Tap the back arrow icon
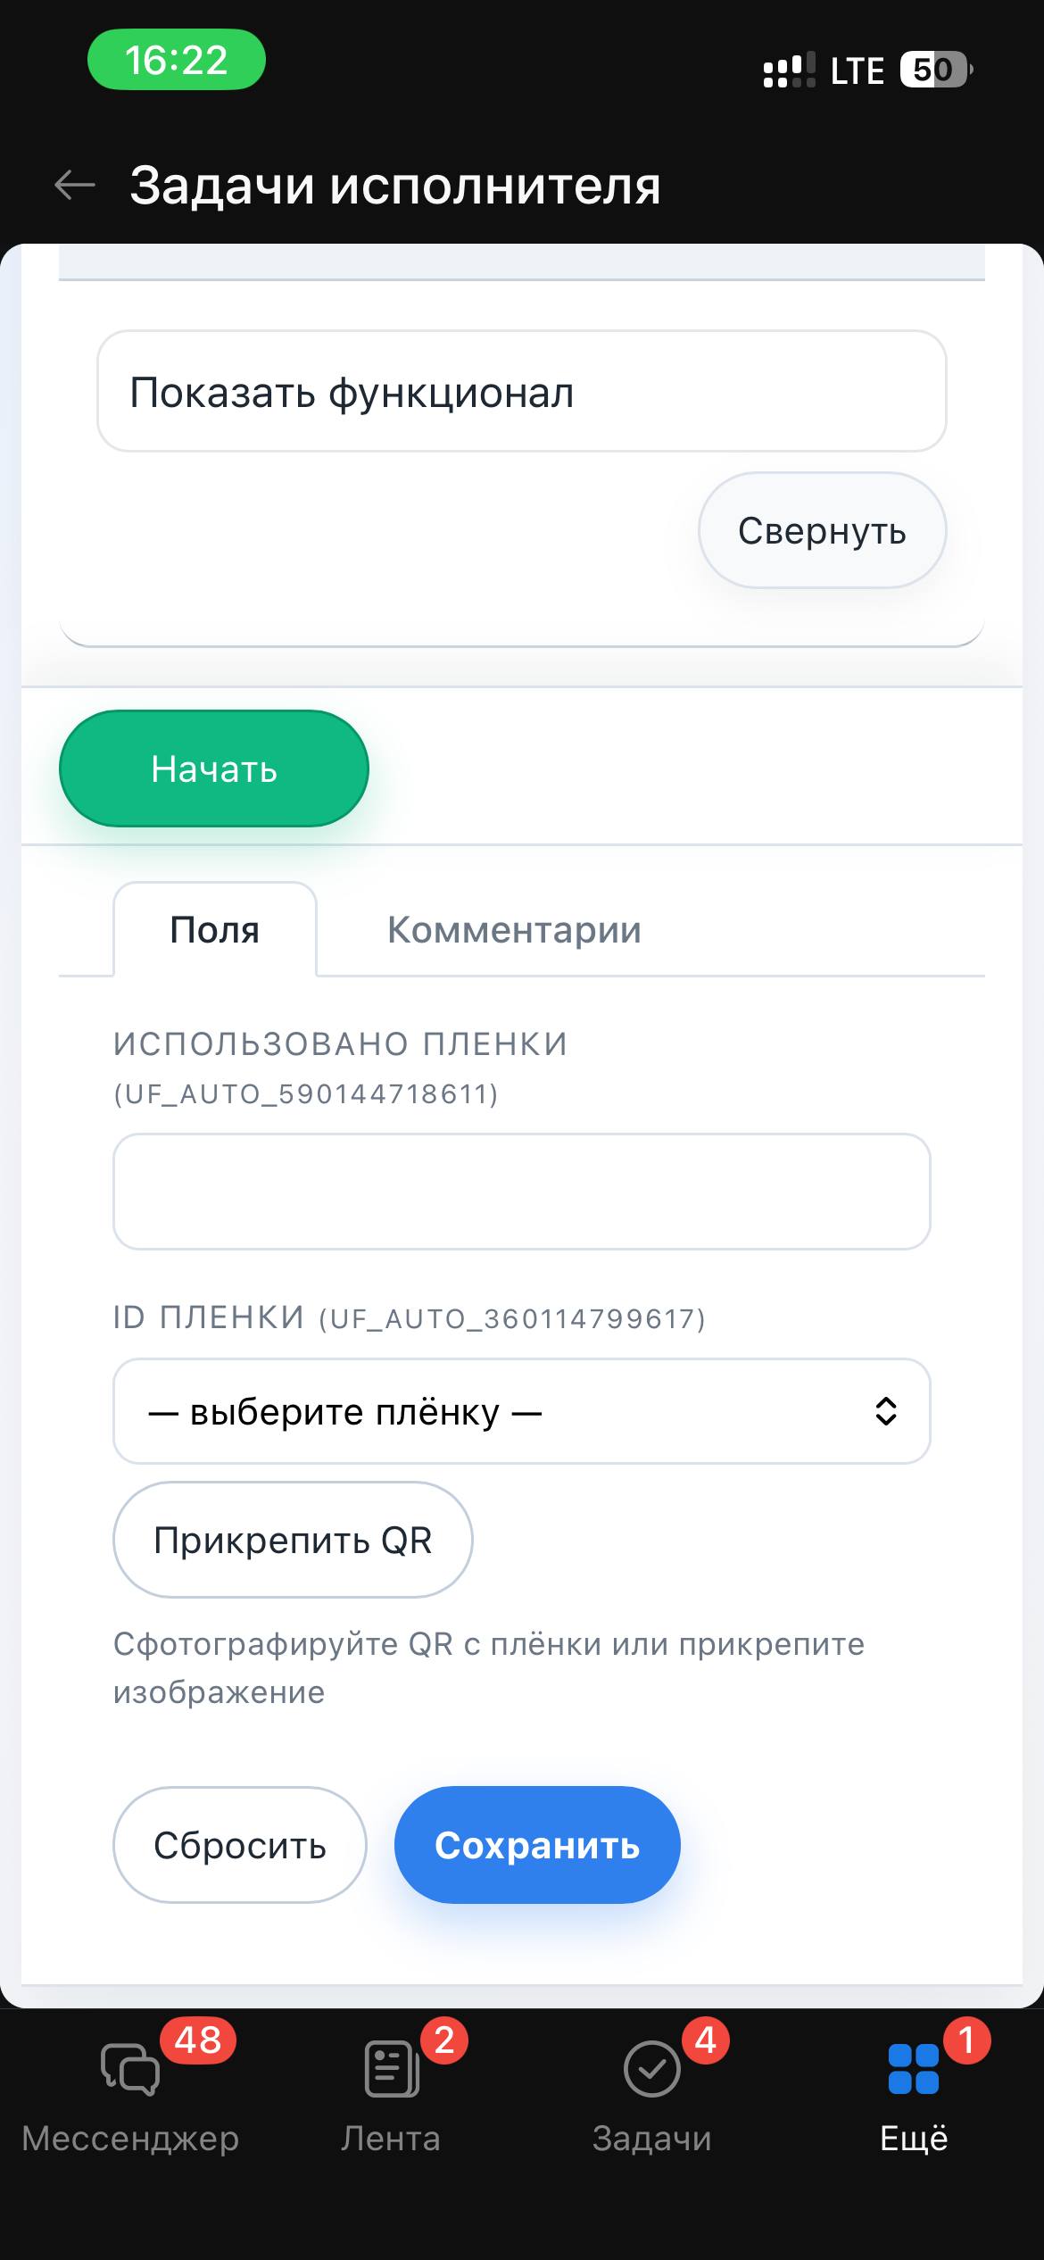The image size is (1044, 2260). (75, 186)
